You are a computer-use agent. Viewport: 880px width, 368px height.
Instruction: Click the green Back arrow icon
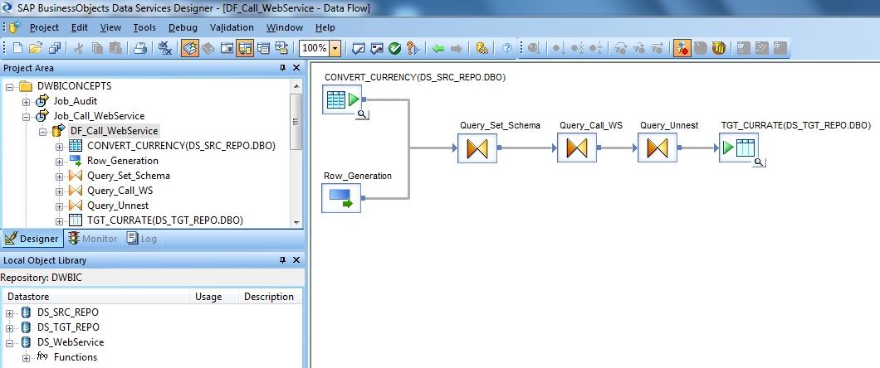click(x=438, y=48)
